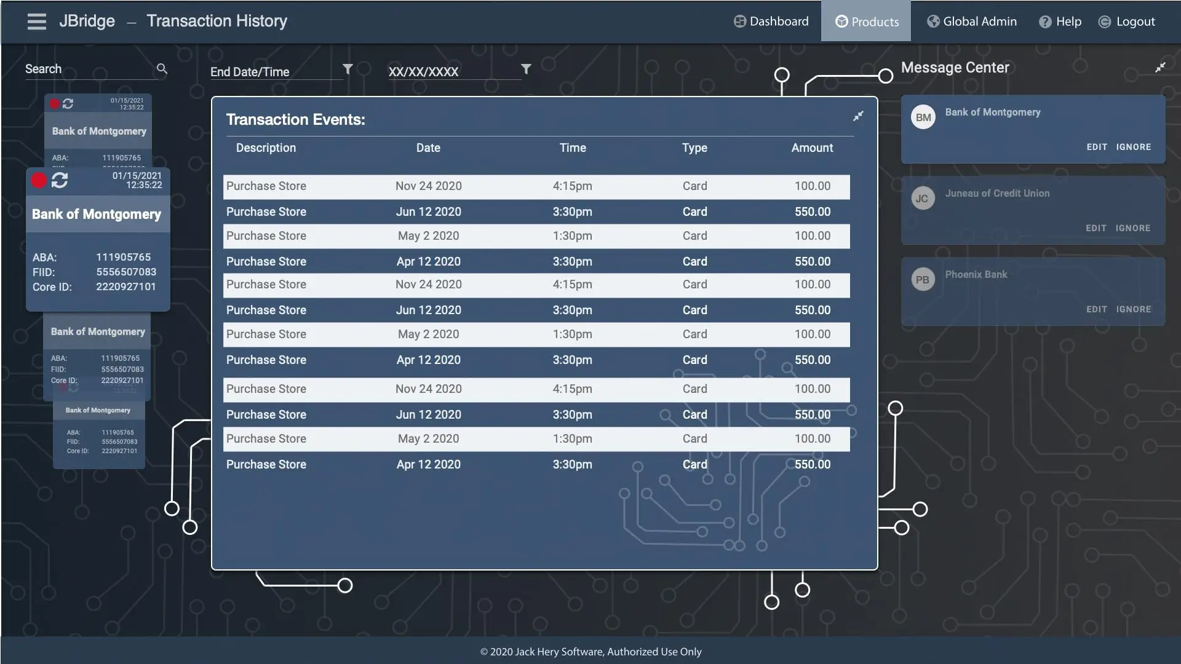This screenshot has height=664, width=1181.
Task: Open the hamburger menu
Action: [x=37, y=22]
